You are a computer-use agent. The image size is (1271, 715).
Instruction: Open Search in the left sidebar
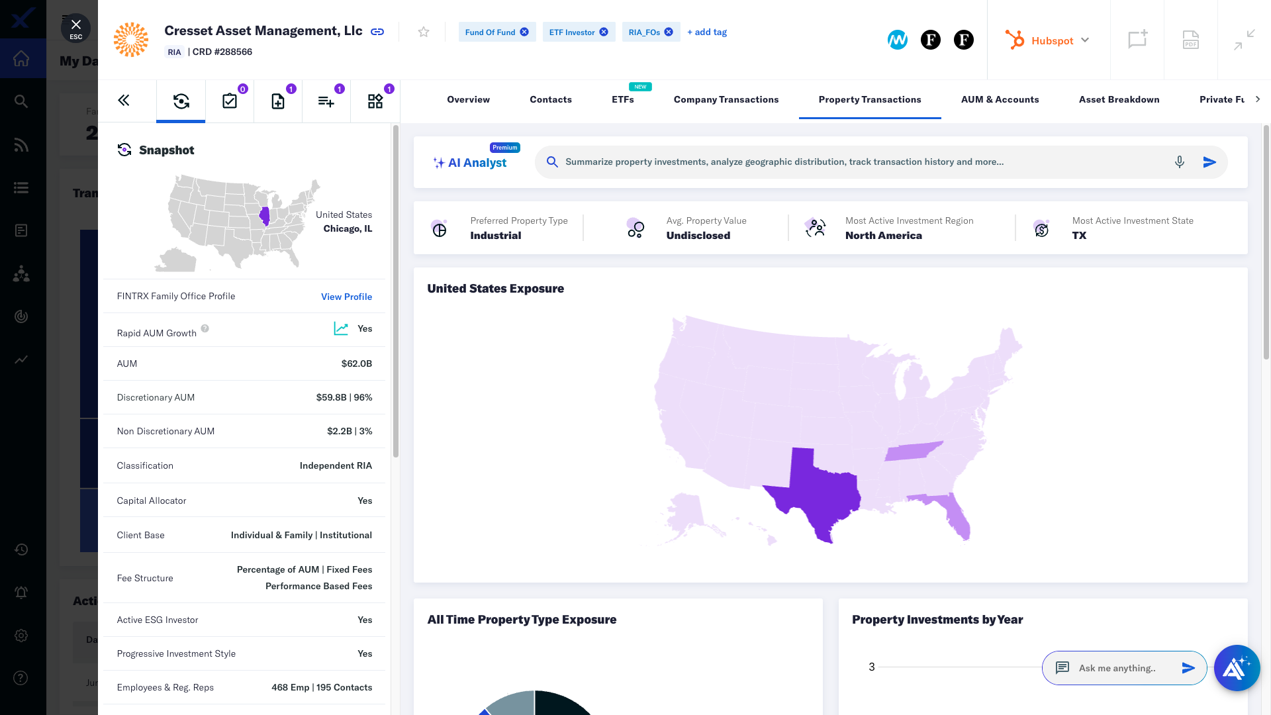coord(21,101)
